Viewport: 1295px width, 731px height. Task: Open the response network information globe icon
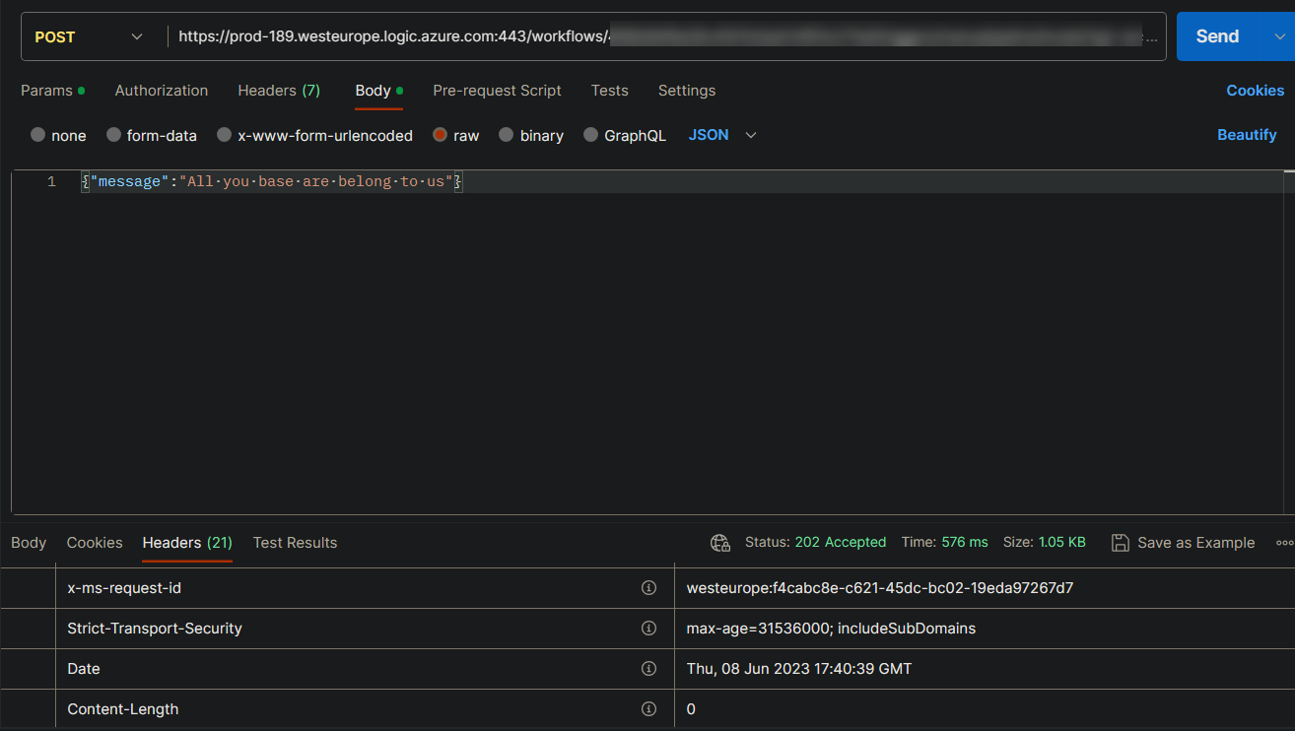click(719, 542)
